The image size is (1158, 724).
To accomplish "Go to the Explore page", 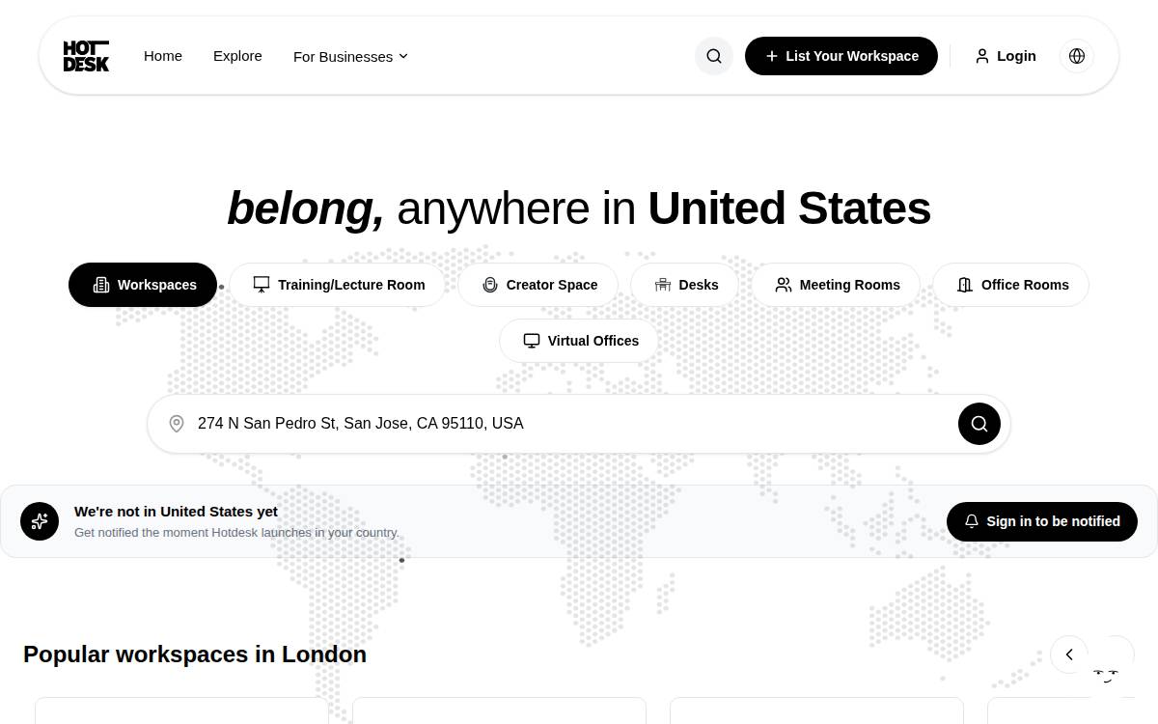I will (237, 56).
